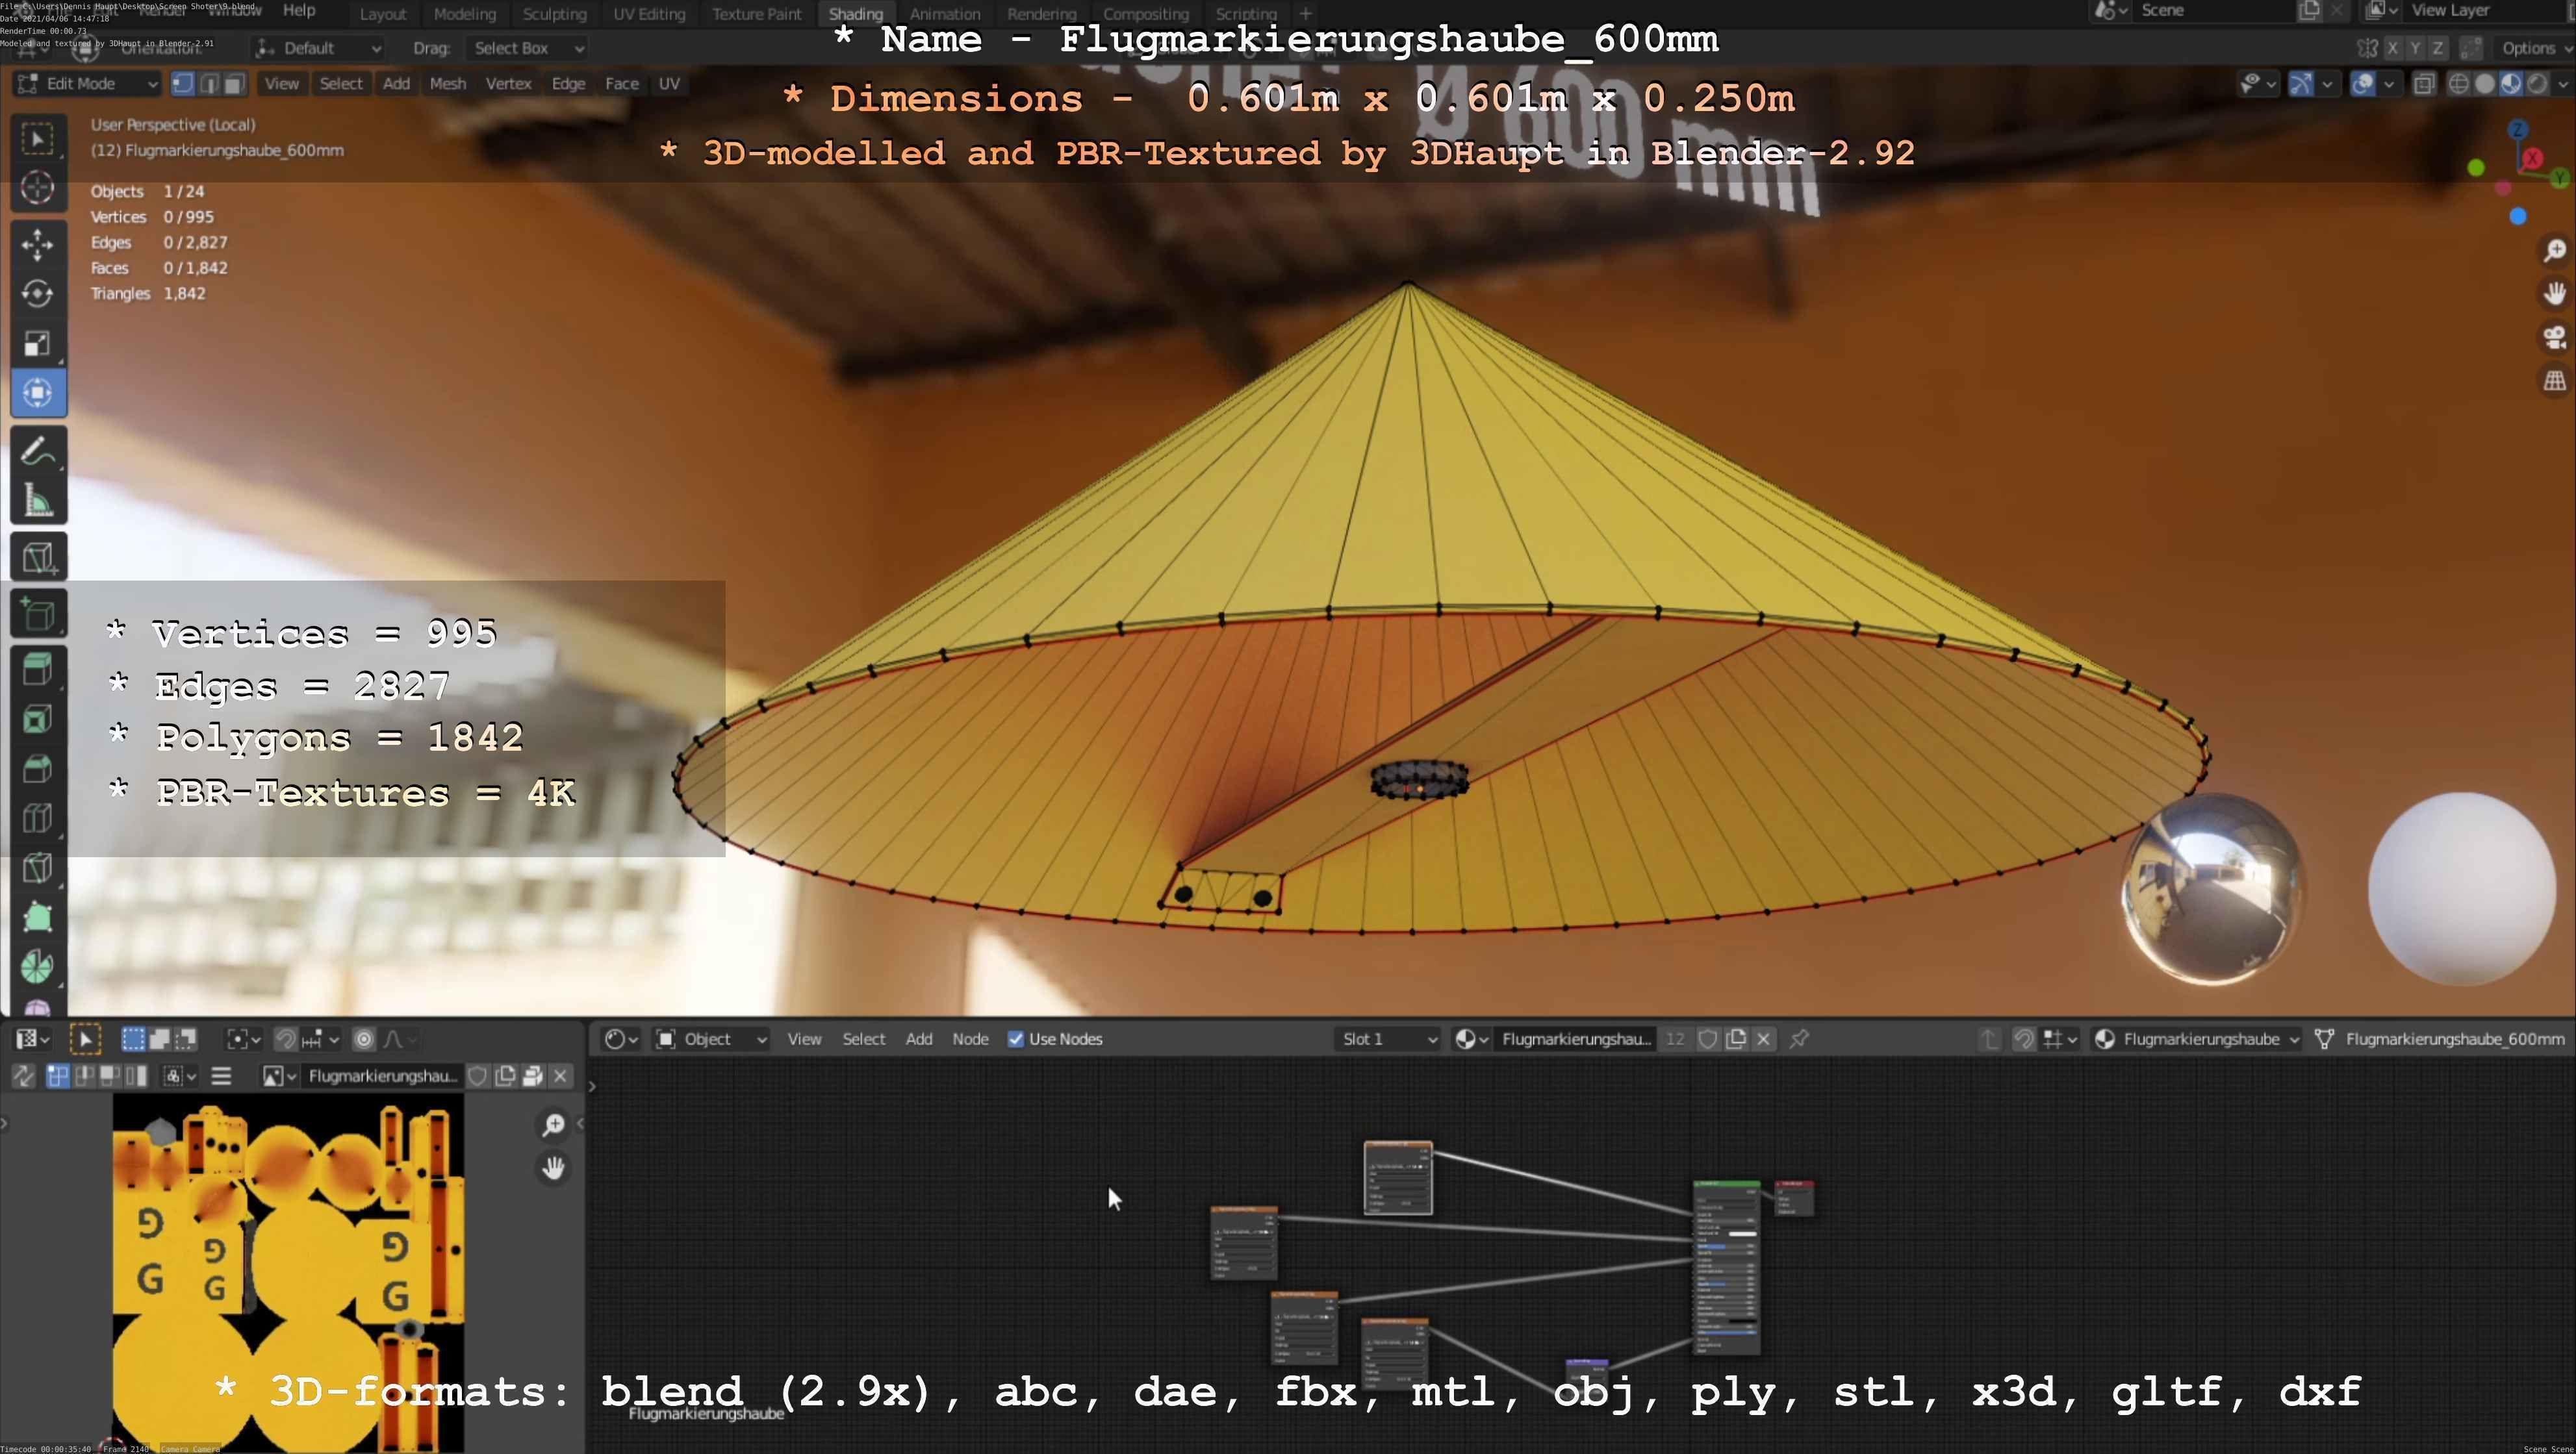Toggle X-ray mode
The height and width of the screenshot is (1454, 2576).
pos(2424,84)
